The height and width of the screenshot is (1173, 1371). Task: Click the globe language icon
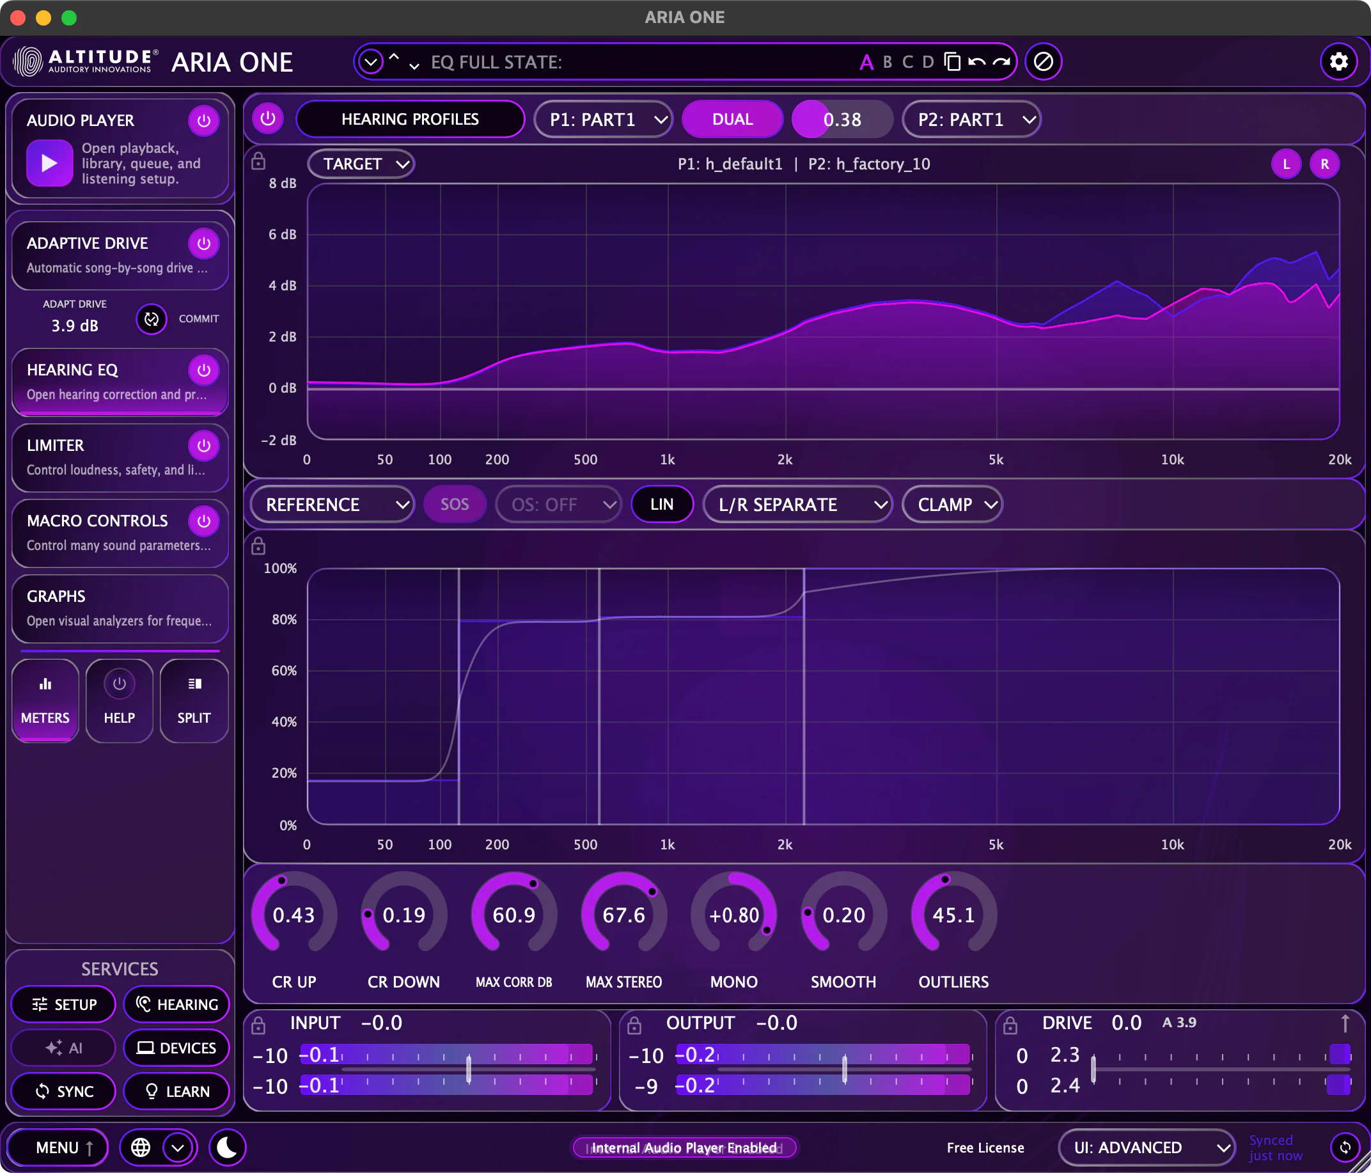click(141, 1147)
